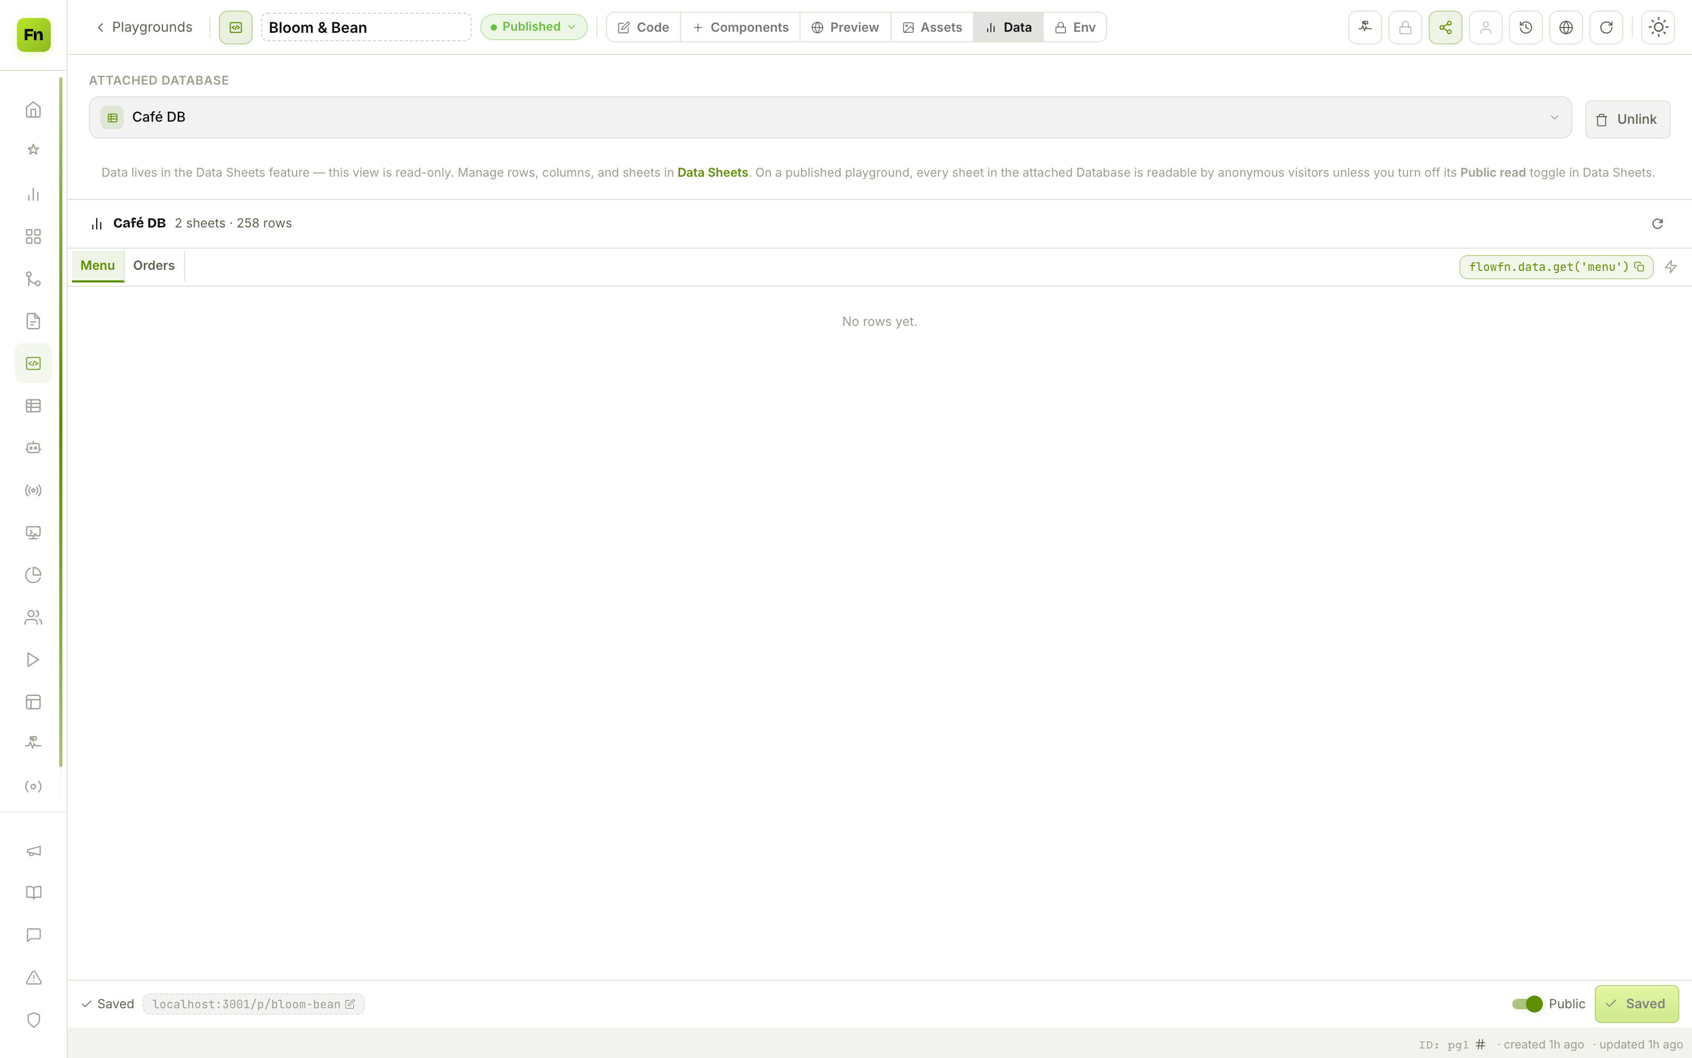The width and height of the screenshot is (1692, 1058).
Task: Open the layout panel sidebar icon
Action: [x=33, y=702]
